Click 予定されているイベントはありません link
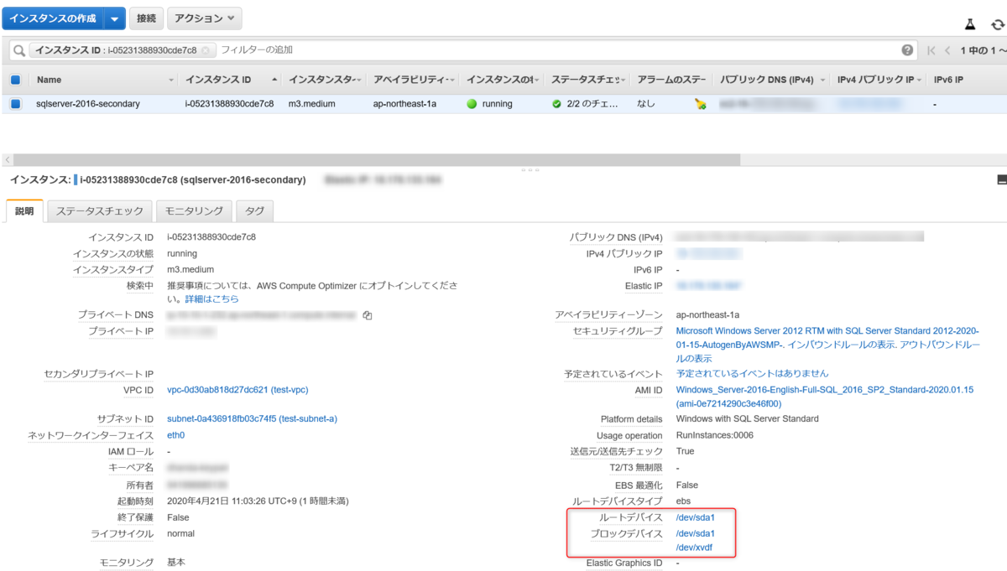Image resolution: width=1007 pixels, height=571 pixels. (x=752, y=373)
